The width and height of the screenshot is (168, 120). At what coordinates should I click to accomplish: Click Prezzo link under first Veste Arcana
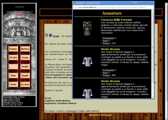pos(106,75)
